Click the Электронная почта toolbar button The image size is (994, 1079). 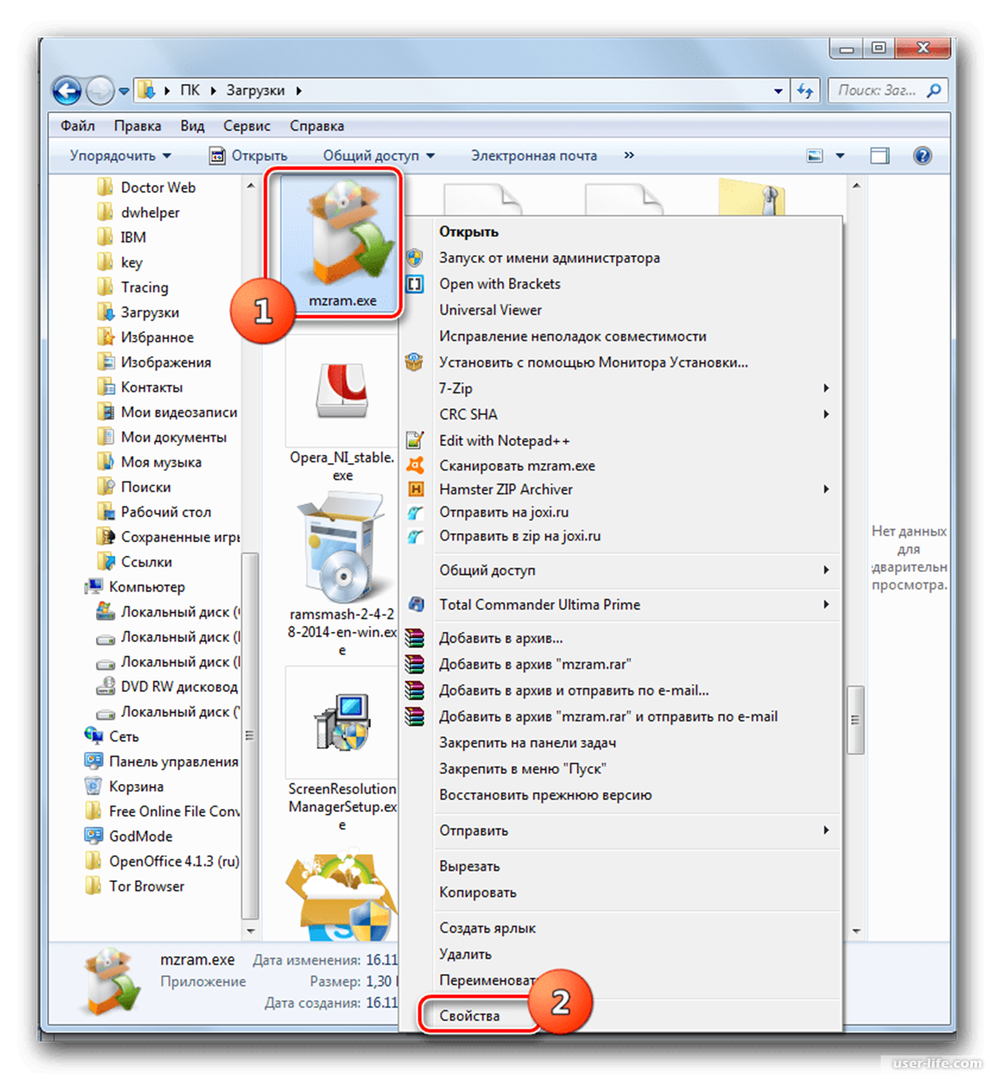534,156
